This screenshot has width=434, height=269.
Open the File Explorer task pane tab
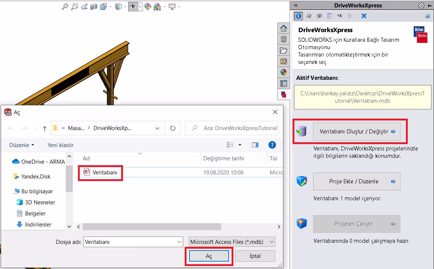pos(283,50)
